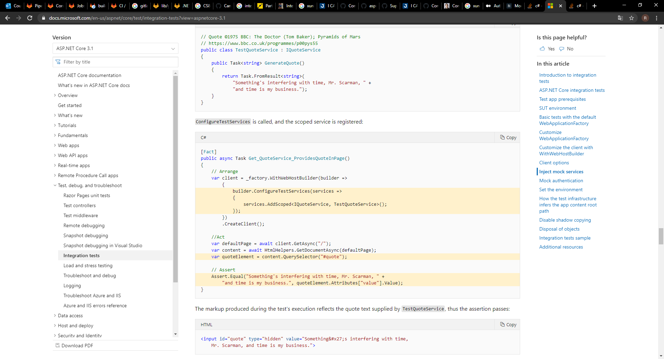Switch to the Outlook 'Cou' tab
Screen dimensions: 664x359
pyautogui.click(x=13, y=6)
